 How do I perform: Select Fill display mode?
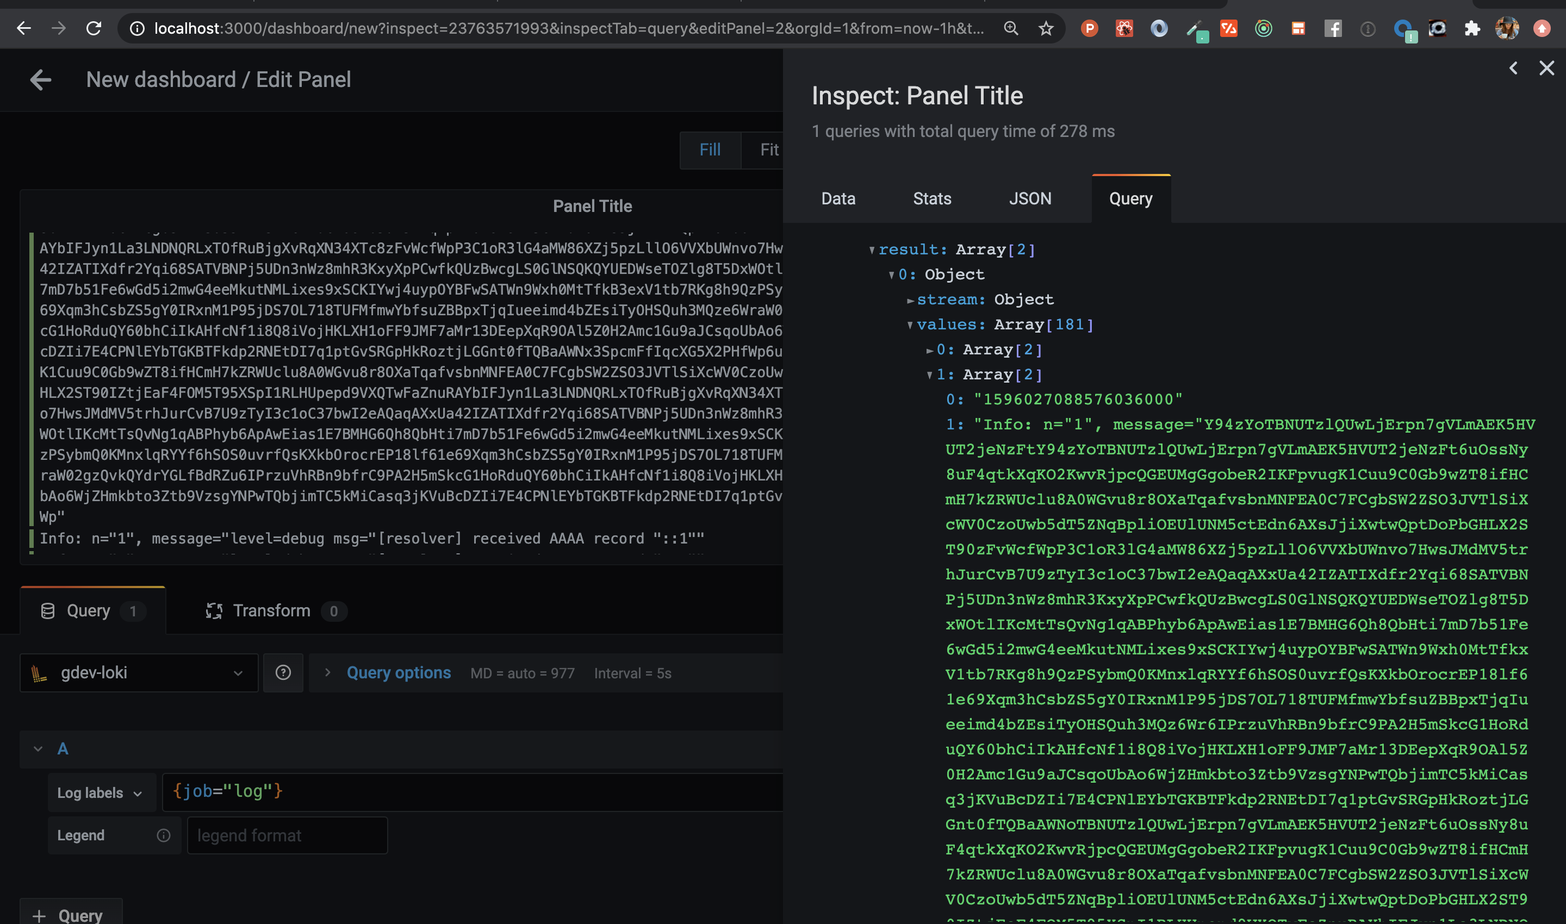(x=710, y=150)
